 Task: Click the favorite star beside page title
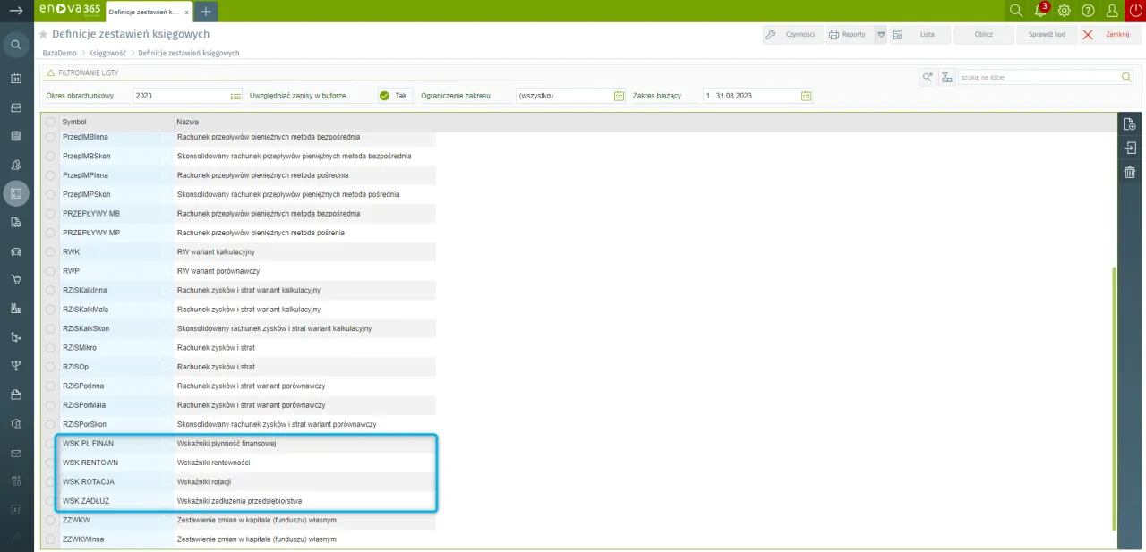(43, 35)
